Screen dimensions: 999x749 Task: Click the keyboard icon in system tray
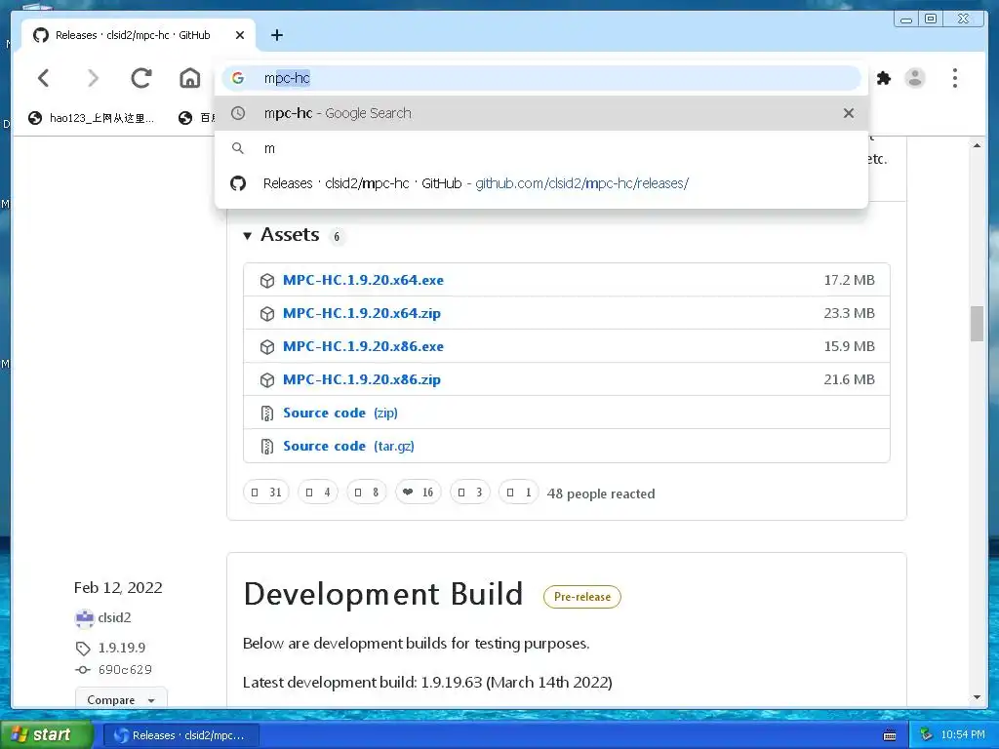[x=890, y=735]
